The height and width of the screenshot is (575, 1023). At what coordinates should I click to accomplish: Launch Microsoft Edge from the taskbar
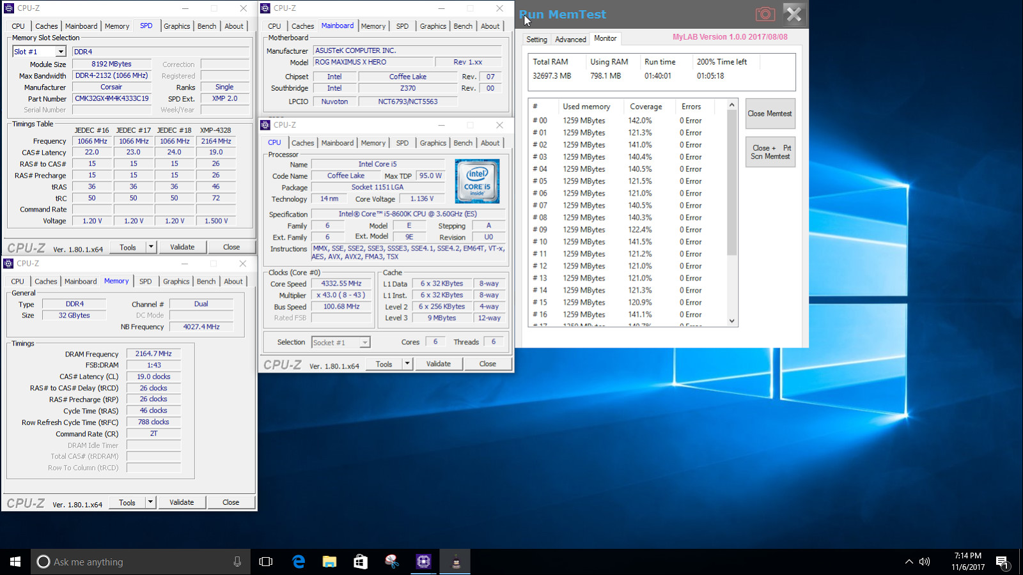point(298,562)
